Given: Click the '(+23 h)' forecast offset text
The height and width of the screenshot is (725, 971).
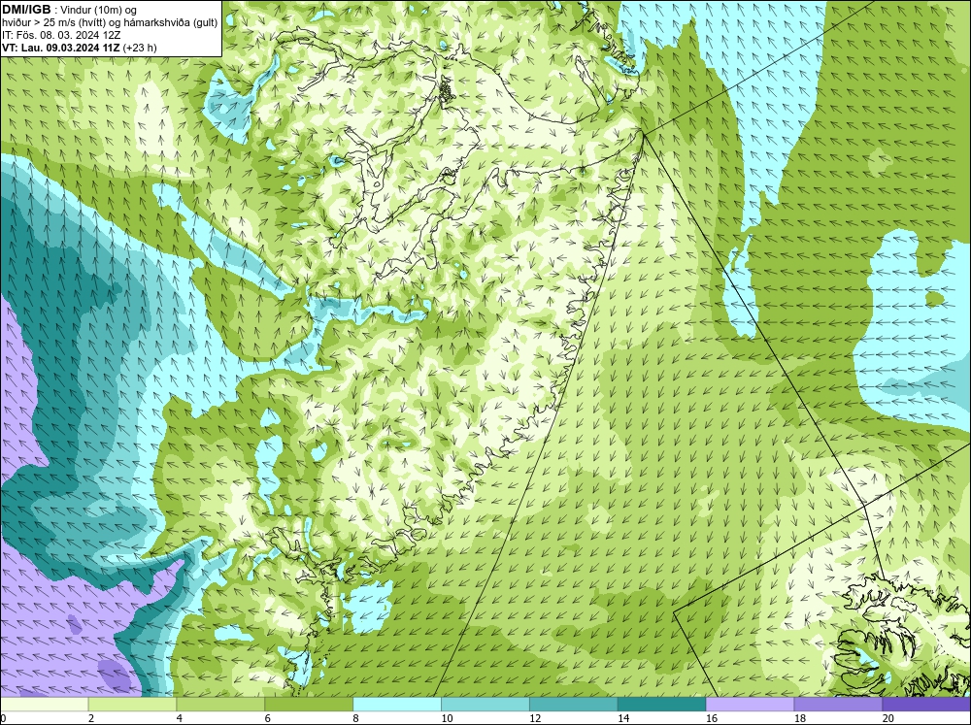Looking at the screenshot, I should [x=140, y=48].
